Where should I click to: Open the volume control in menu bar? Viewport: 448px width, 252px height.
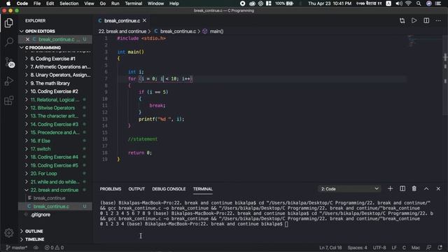[x=399, y=3]
